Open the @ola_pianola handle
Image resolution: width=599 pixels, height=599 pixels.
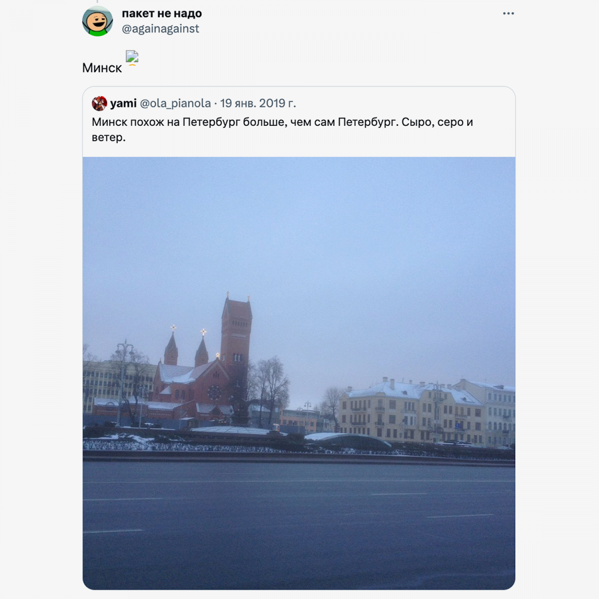point(175,103)
